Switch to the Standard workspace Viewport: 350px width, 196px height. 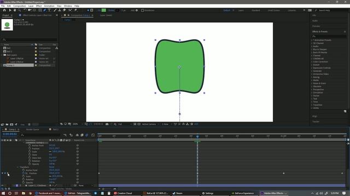point(256,10)
